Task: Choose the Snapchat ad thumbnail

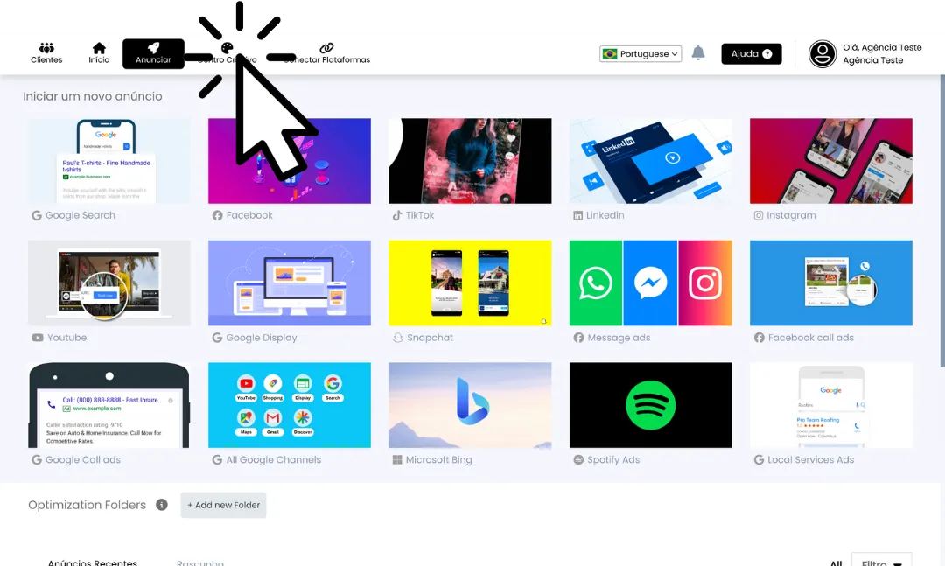Action: click(470, 283)
